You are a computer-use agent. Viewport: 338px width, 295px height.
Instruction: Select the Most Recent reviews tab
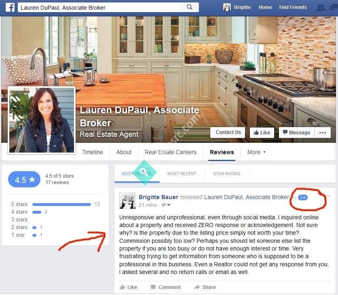coord(182,174)
